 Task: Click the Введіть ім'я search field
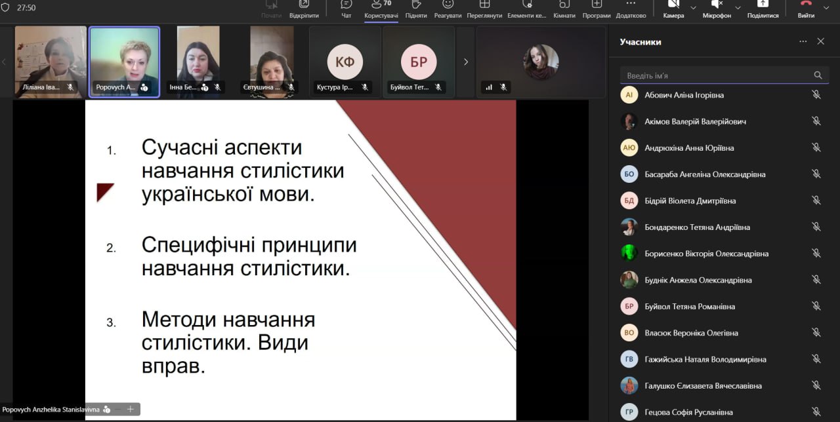point(715,75)
